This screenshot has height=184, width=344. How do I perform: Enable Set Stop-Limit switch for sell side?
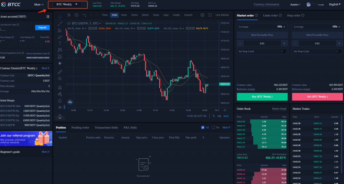click(338, 51)
